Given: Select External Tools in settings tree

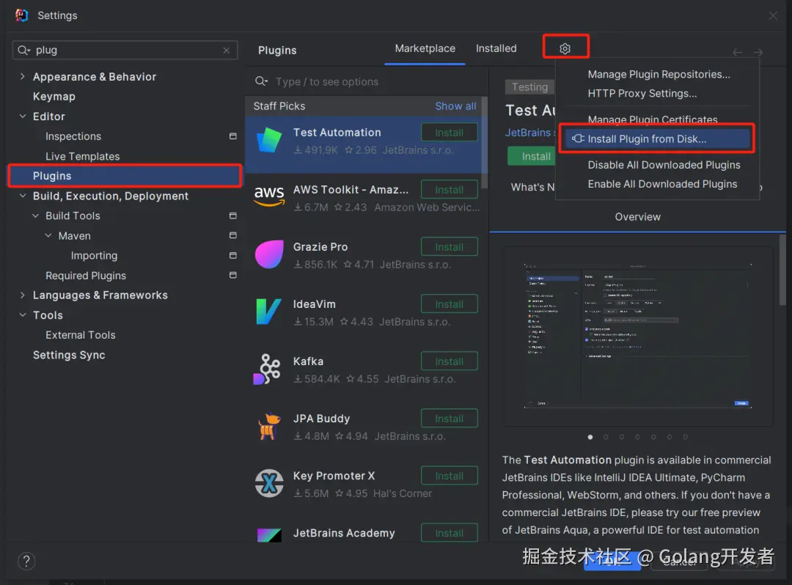Looking at the screenshot, I should tap(81, 334).
